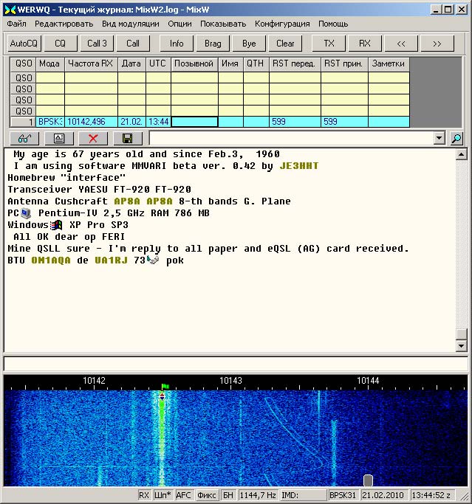The height and width of the screenshot is (504, 472).
Task: Click the CQ macro button
Action: 61,44
